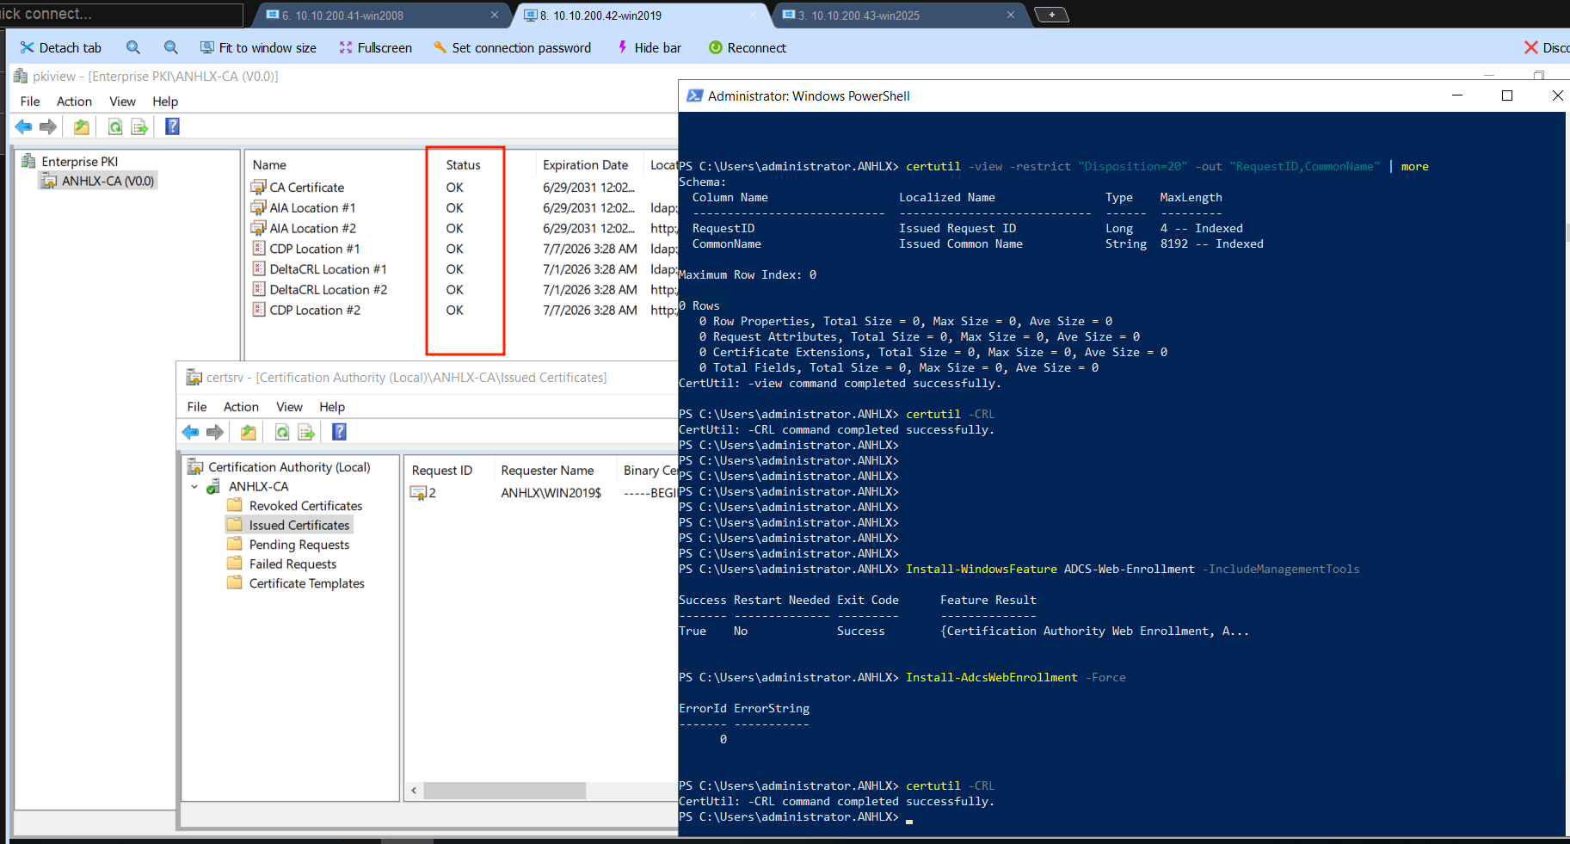The height and width of the screenshot is (844, 1570).
Task: Click the certsrv Help toolbar icon
Action: pos(339,432)
